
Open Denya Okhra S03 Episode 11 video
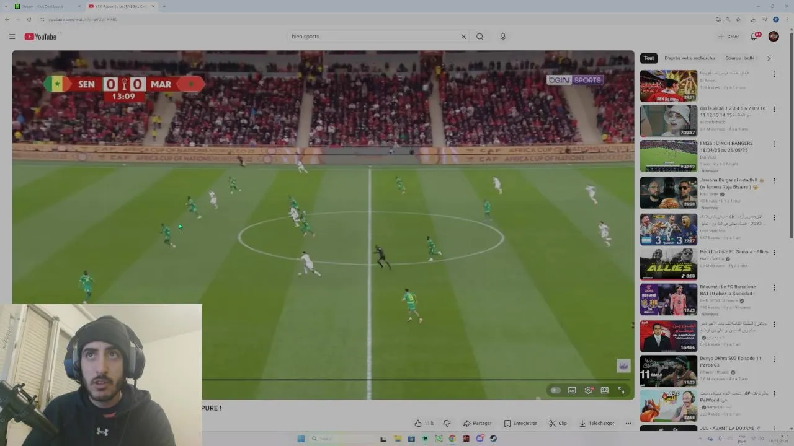point(730,362)
